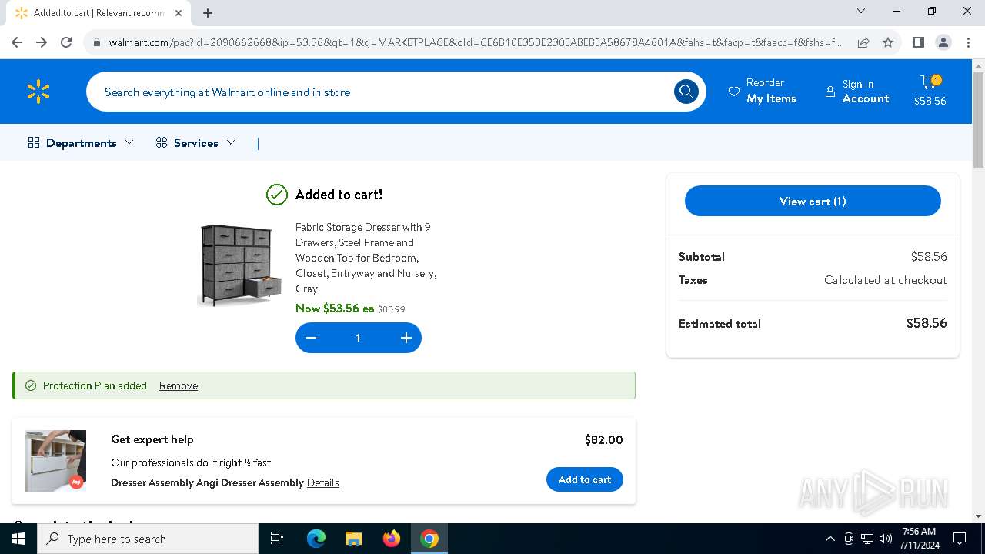Open Dresser Assembly Details link
The image size is (985, 554).
(323, 482)
